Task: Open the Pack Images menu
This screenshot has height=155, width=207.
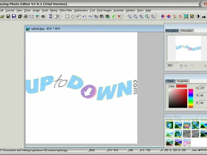Action: 104,11
